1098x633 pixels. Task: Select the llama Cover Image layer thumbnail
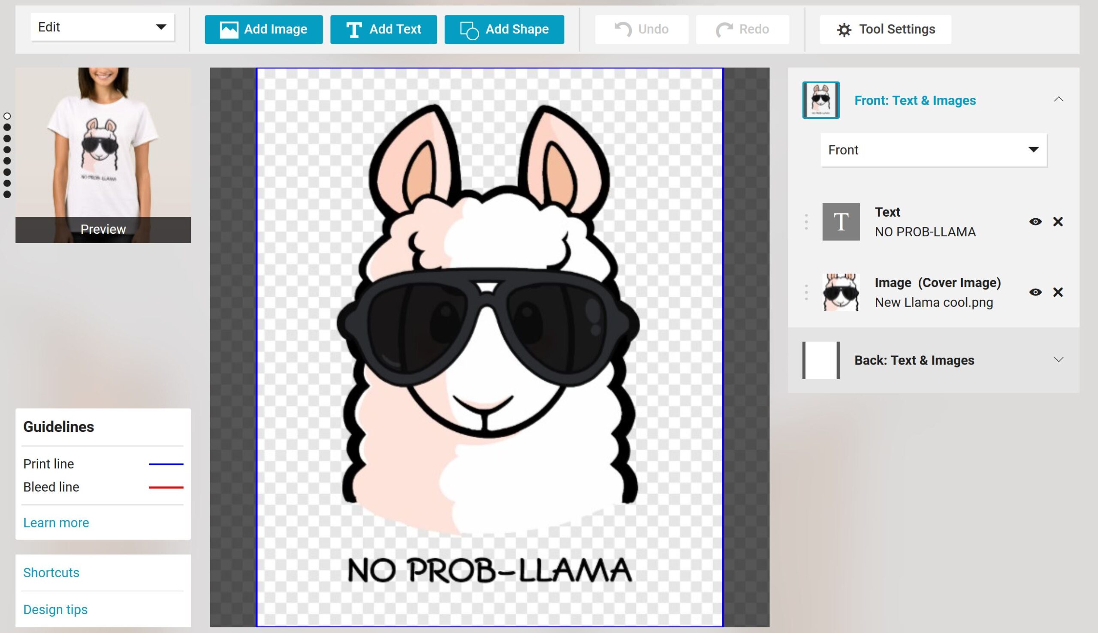(x=841, y=292)
